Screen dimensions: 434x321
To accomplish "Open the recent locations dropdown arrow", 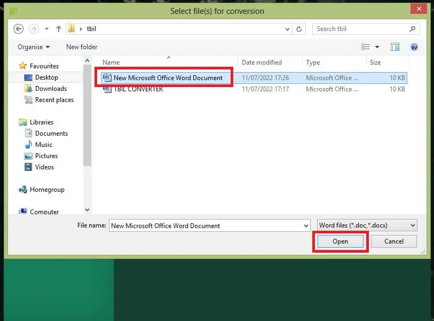I will (x=46, y=29).
